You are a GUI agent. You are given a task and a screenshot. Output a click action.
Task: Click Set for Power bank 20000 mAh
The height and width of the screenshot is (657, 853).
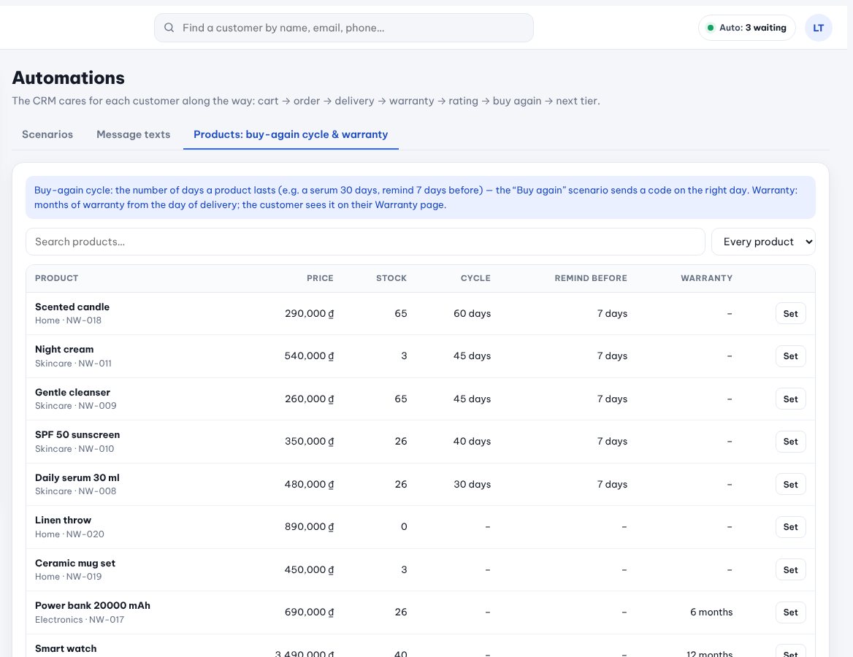(x=790, y=612)
